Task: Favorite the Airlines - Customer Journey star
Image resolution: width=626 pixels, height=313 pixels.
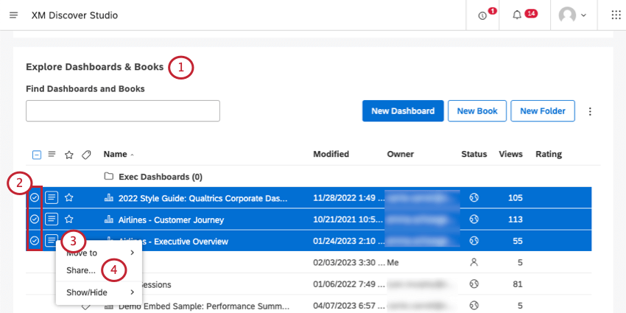Action: [69, 219]
